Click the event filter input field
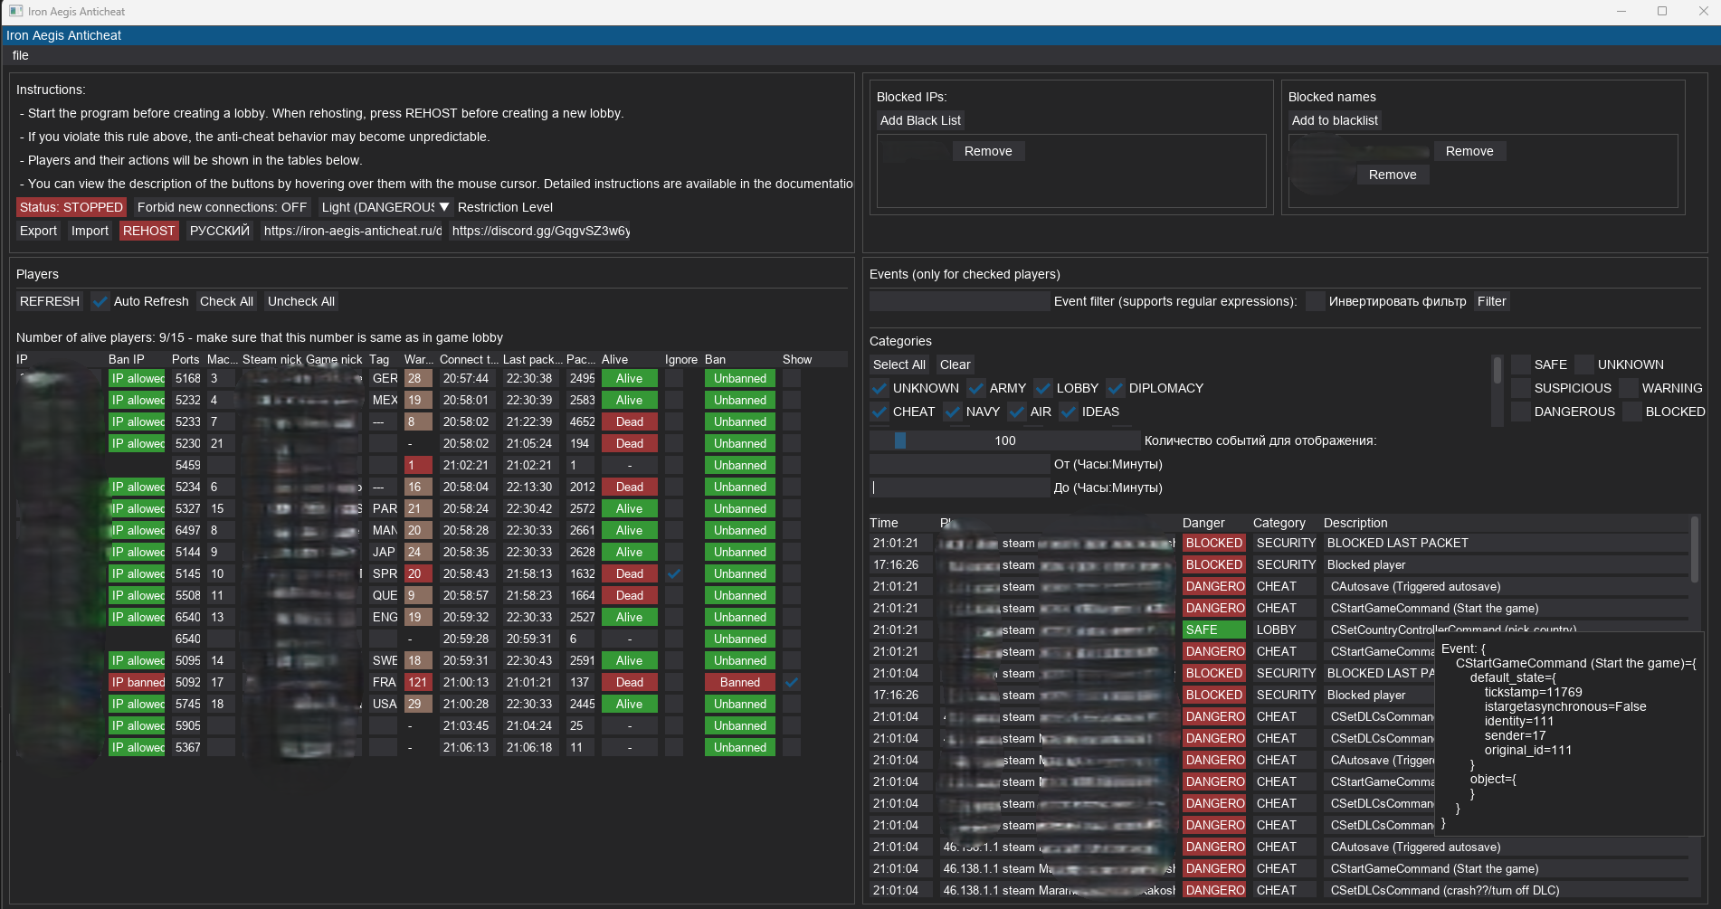 tap(959, 300)
